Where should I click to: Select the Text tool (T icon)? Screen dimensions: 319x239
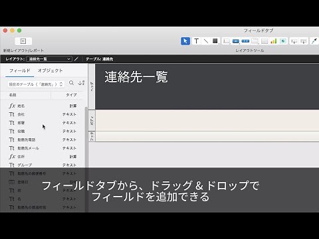(196, 41)
